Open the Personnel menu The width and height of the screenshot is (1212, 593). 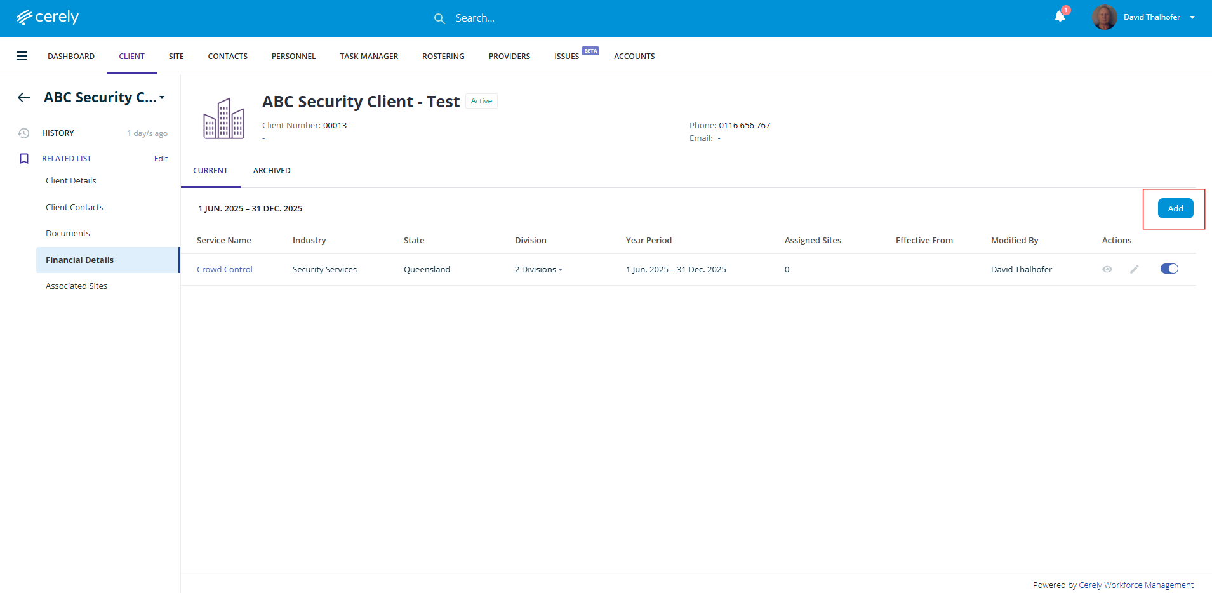[293, 56]
